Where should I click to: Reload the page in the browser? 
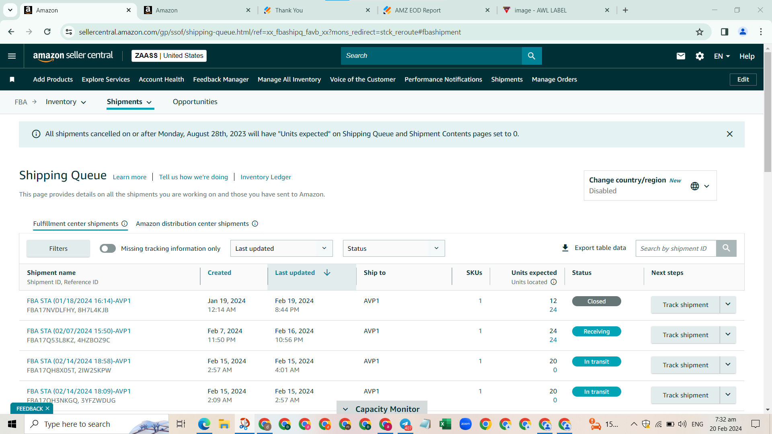(x=47, y=32)
